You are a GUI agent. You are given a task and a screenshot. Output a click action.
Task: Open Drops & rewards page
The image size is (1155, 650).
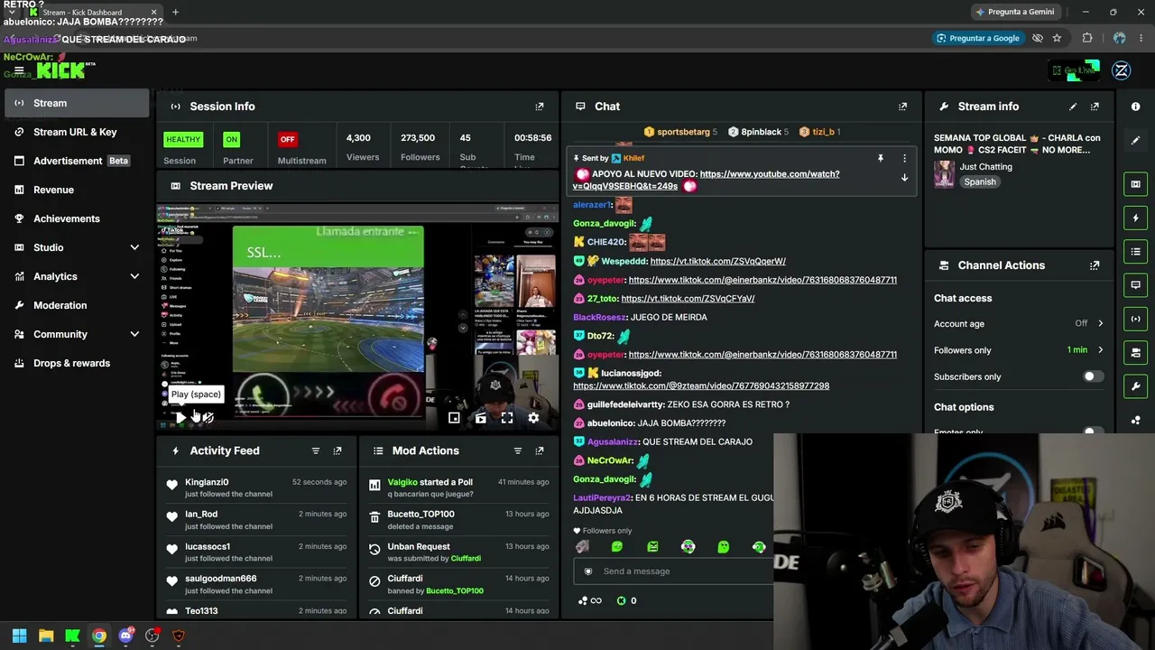pyautogui.click(x=76, y=363)
